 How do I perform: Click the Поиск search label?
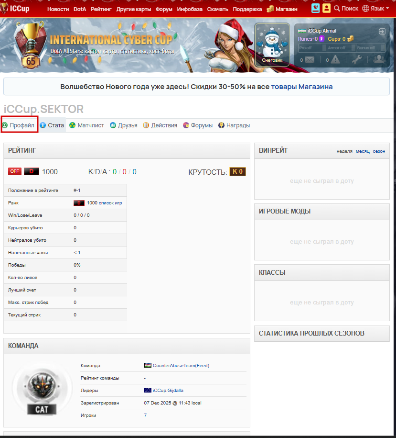pos(350,9)
